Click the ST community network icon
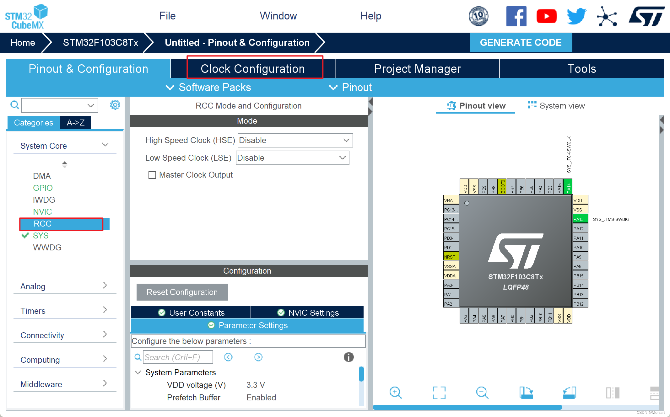The height and width of the screenshot is (417, 670). tap(607, 16)
